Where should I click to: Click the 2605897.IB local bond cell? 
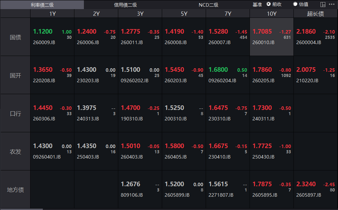pos(316,190)
